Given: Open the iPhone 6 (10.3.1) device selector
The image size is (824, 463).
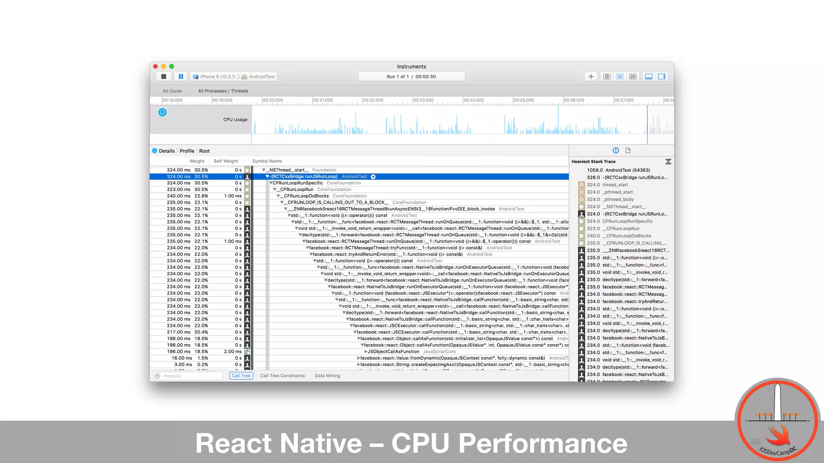Looking at the screenshot, I should pyautogui.click(x=214, y=76).
